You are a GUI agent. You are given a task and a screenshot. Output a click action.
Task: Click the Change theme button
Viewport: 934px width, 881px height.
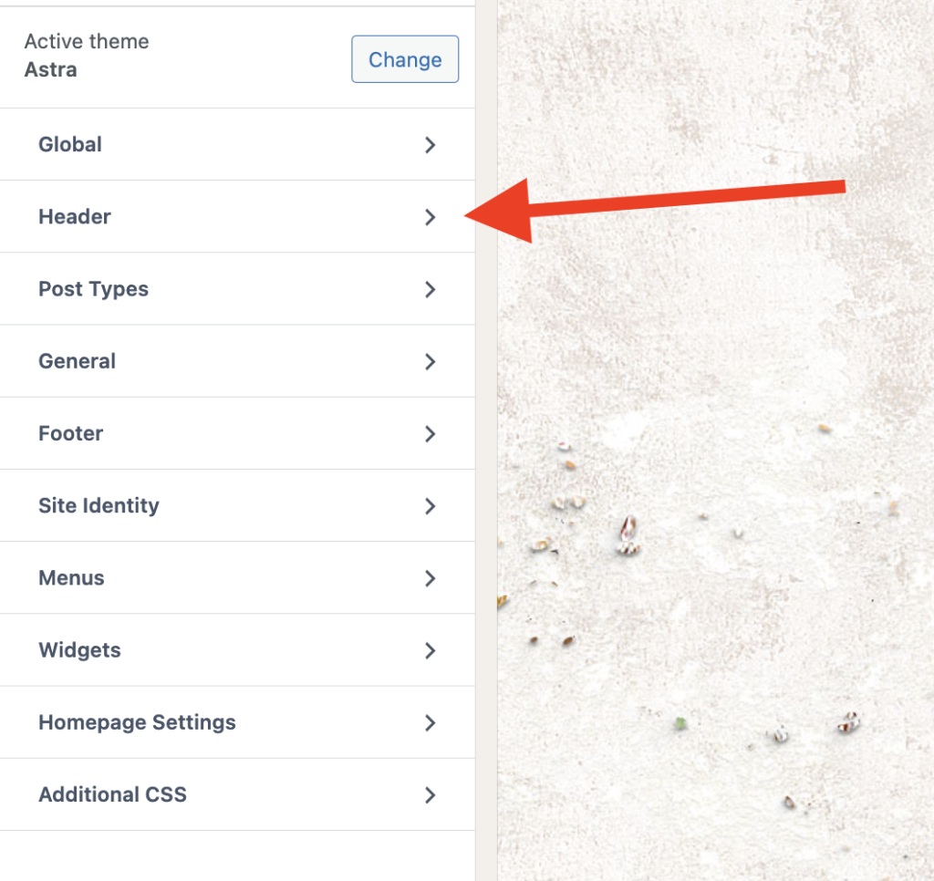tap(405, 59)
